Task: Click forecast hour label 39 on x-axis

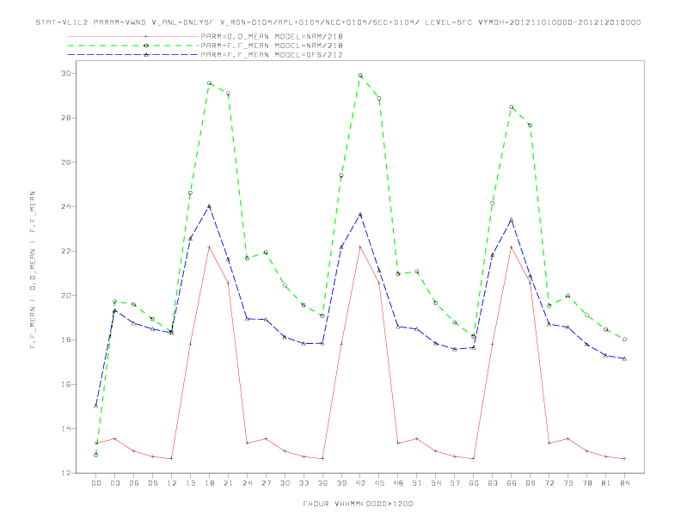Action: click(341, 483)
